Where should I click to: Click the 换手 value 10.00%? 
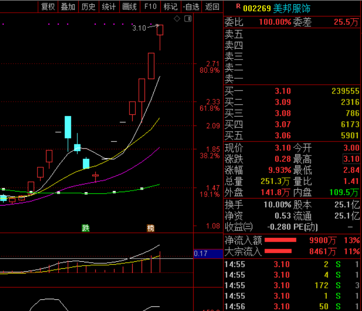click(x=277, y=205)
